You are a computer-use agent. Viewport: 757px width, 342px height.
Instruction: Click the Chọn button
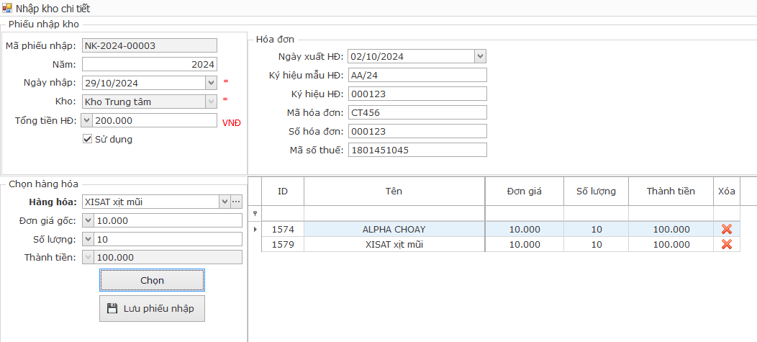pyautogui.click(x=152, y=280)
